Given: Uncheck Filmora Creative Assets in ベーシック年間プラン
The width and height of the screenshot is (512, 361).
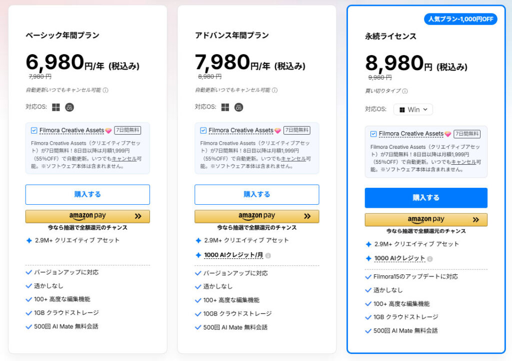Looking at the screenshot, I should 35,130.
